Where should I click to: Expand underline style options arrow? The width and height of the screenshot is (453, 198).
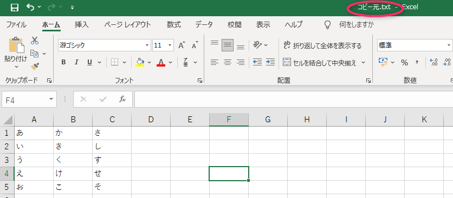pos(99,62)
